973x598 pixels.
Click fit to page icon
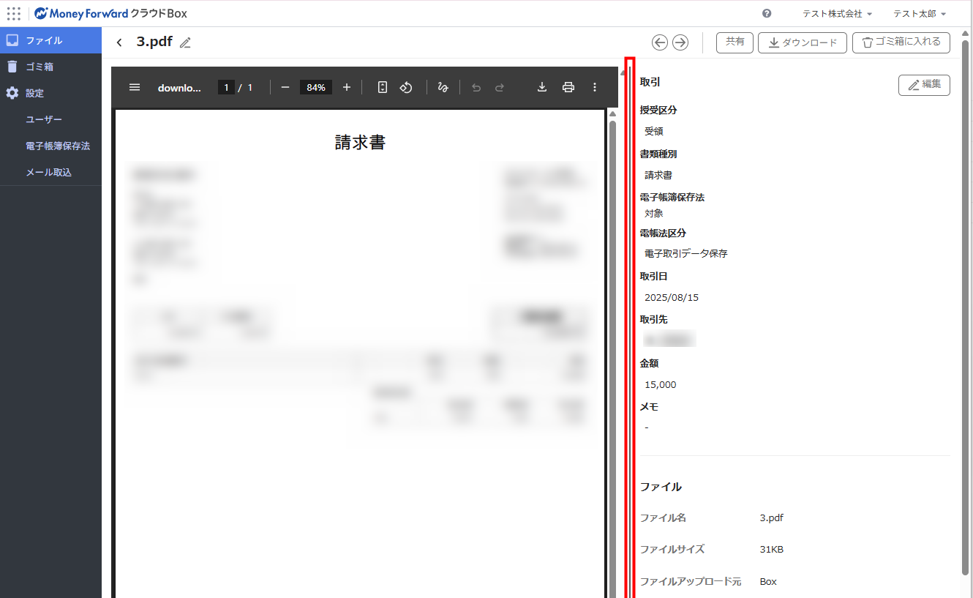tap(383, 87)
